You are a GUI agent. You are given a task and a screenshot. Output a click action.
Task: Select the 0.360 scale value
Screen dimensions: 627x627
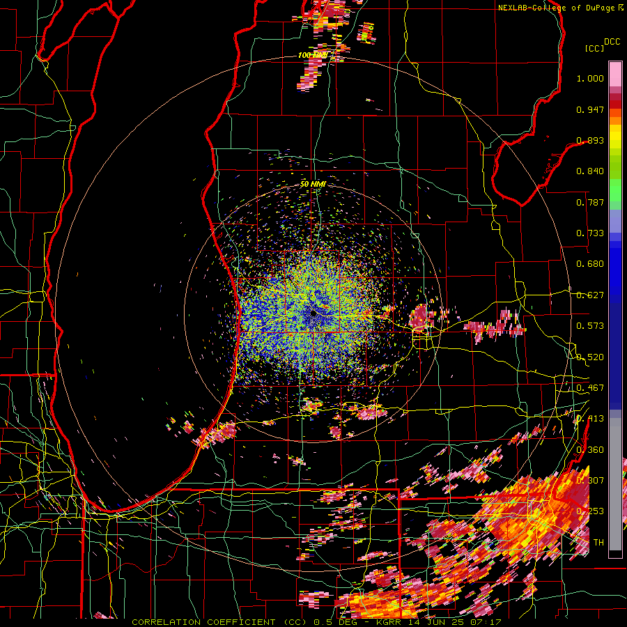(x=590, y=450)
